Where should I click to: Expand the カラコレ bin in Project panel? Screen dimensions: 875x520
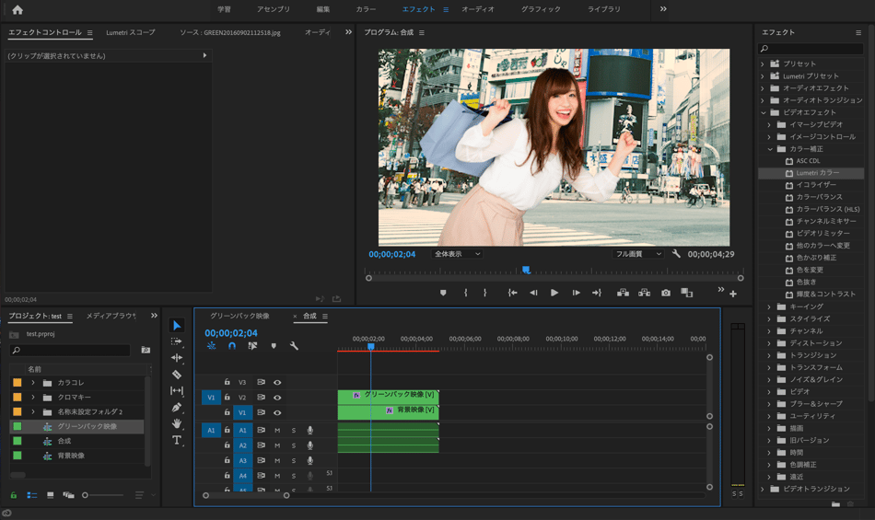coord(33,382)
